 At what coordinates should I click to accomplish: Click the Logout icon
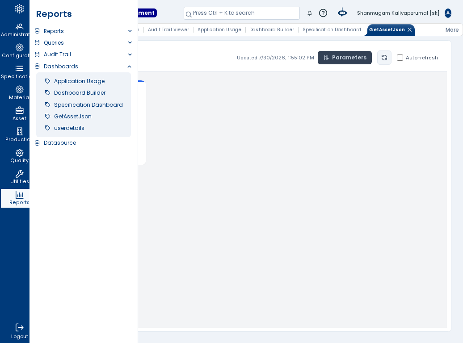(20, 327)
